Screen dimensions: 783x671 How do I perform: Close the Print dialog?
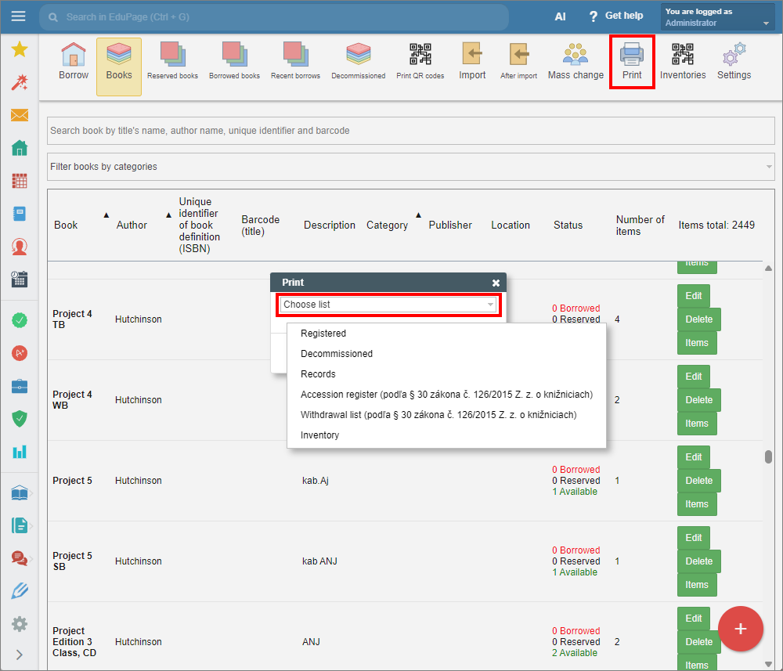(496, 283)
